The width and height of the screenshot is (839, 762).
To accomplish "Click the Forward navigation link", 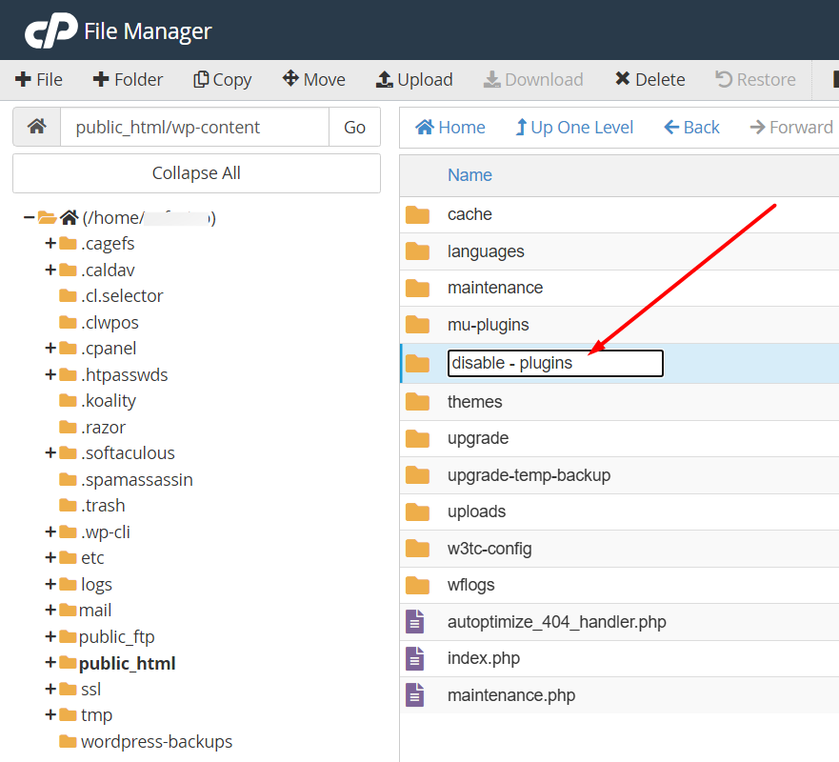I will 791,128.
